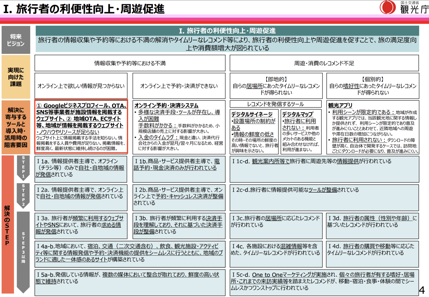Click デジタルサイネージ heading

pyautogui.click(x=252, y=114)
